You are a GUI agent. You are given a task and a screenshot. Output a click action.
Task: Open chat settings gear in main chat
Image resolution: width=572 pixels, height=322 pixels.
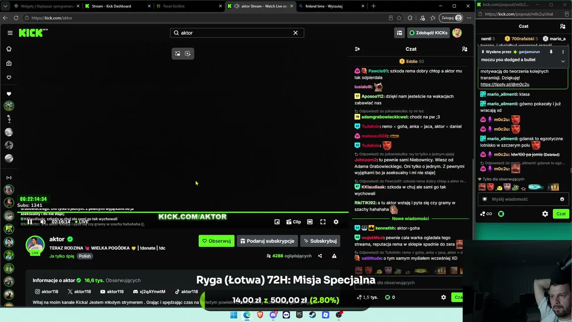tap(443, 297)
